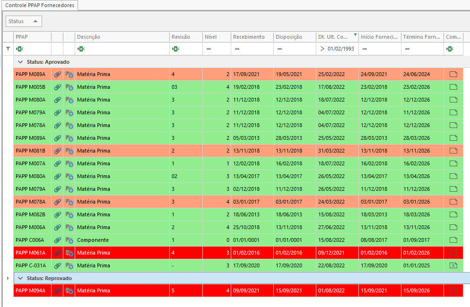Viewport: 470px width, 307px height.
Task: Click the funnel filter icon in the filter row
Action: 8,49
